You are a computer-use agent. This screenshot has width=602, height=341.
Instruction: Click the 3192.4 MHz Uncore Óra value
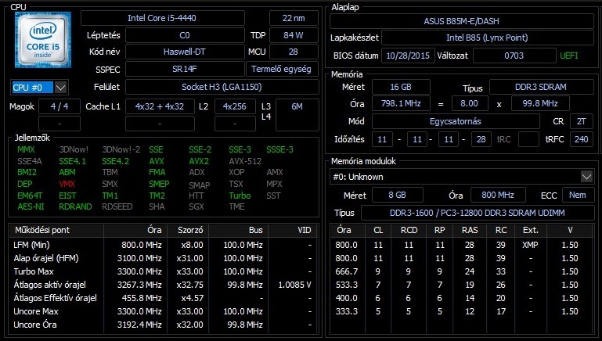coord(139,325)
